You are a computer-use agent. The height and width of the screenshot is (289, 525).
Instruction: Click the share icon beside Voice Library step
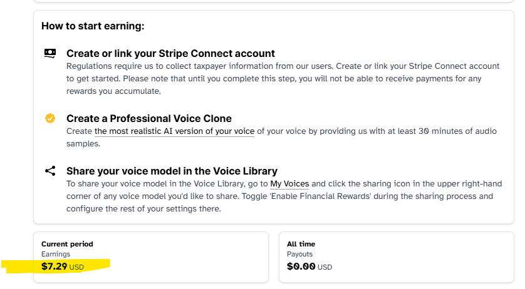[50, 171]
